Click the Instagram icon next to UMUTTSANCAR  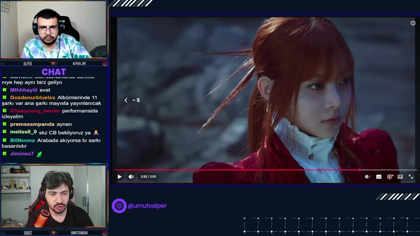(105, 233)
